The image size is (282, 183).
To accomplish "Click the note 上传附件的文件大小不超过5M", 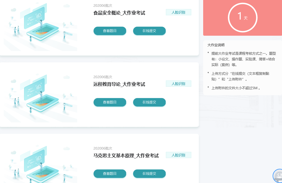I will 236,88.
